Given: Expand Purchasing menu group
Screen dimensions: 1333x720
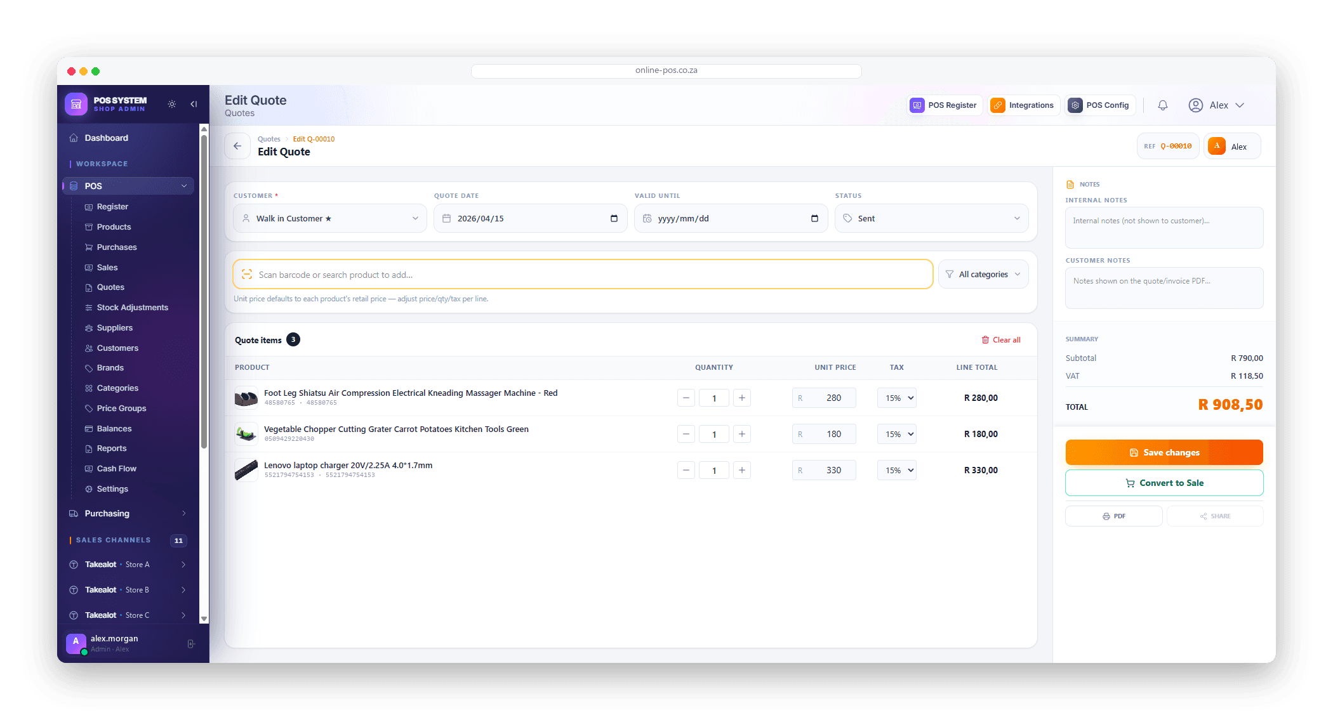Looking at the screenshot, I should click(x=128, y=513).
